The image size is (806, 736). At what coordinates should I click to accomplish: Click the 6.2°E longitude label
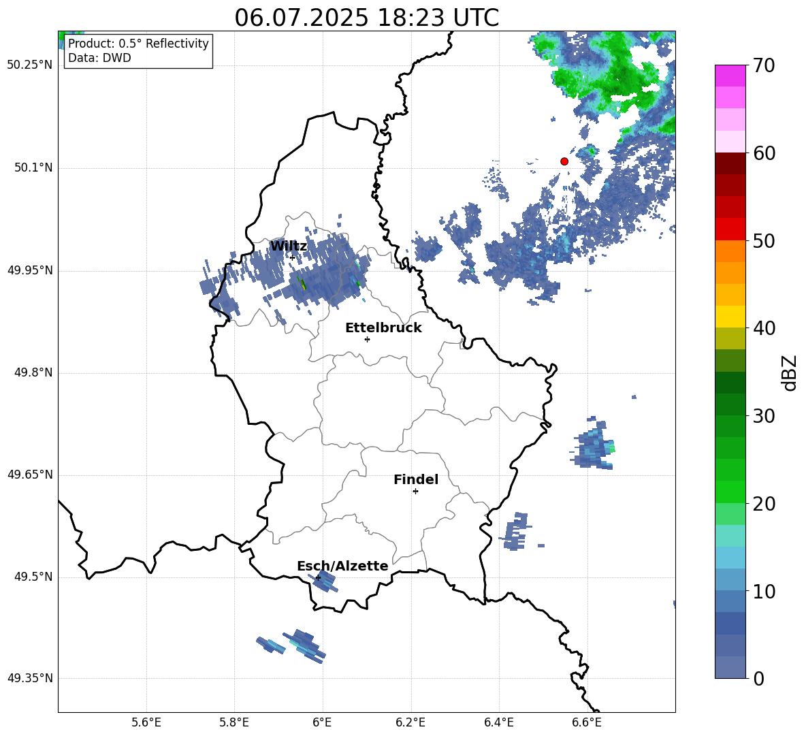(410, 722)
